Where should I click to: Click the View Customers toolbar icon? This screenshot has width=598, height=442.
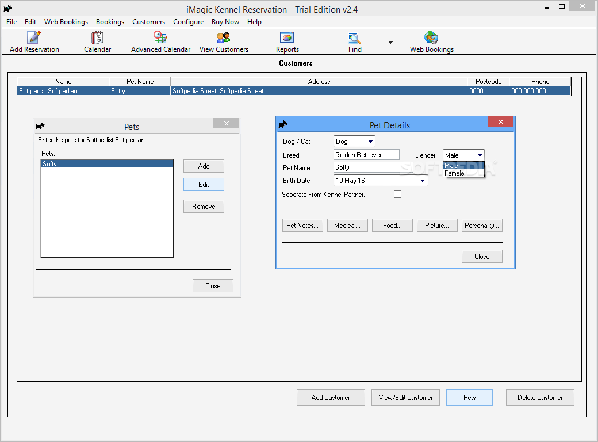pos(224,37)
